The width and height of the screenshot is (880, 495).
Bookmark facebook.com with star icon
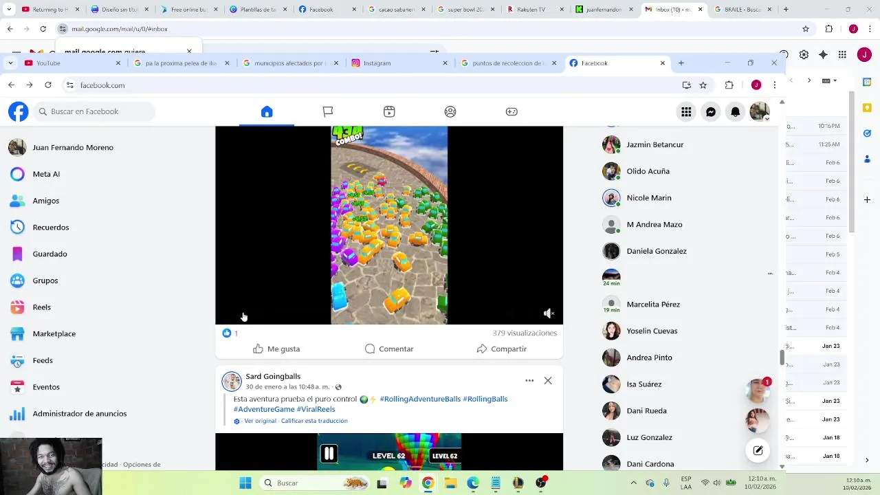pos(703,85)
